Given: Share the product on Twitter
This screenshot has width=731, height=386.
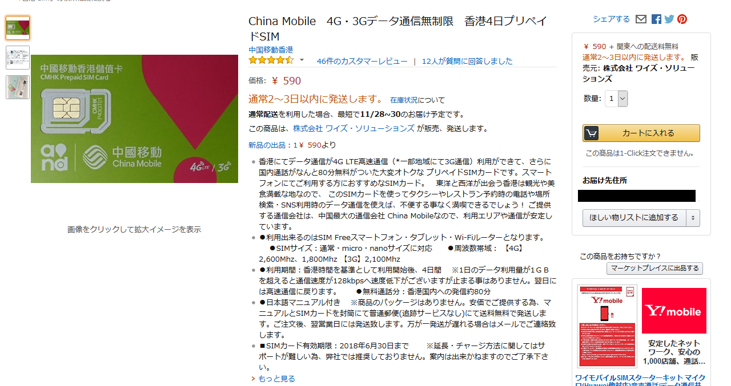Looking at the screenshot, I should tap(669, 19).
